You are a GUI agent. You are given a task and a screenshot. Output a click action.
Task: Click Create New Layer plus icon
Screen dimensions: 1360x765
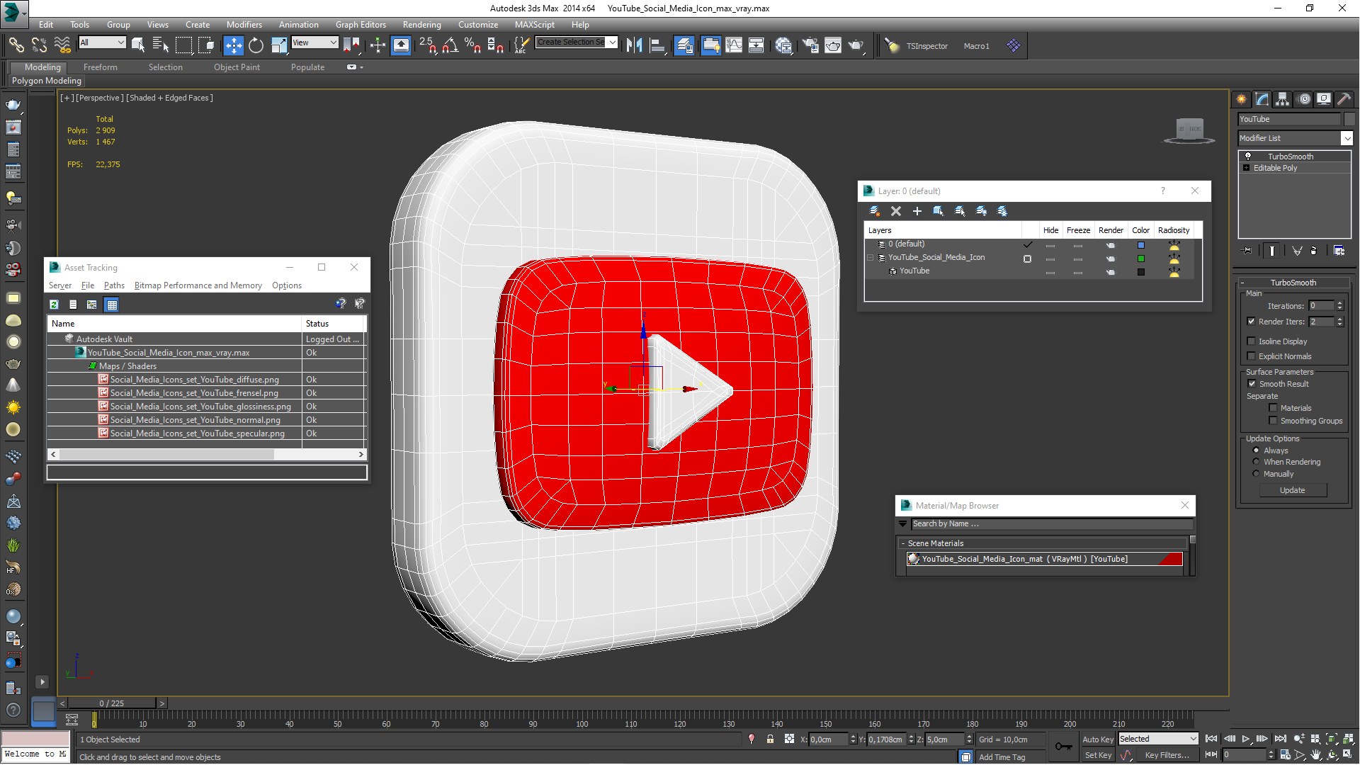pyautogui.click(x=917, y=211)
